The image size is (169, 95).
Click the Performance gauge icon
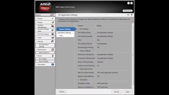pos(53,50)
